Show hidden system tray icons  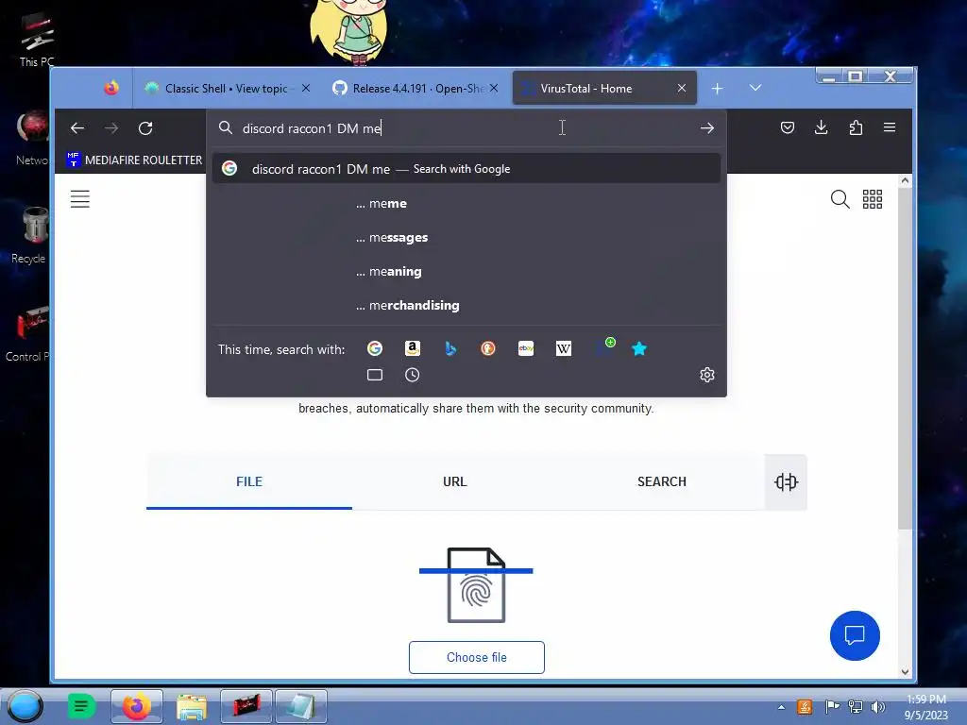click(781, 707)
